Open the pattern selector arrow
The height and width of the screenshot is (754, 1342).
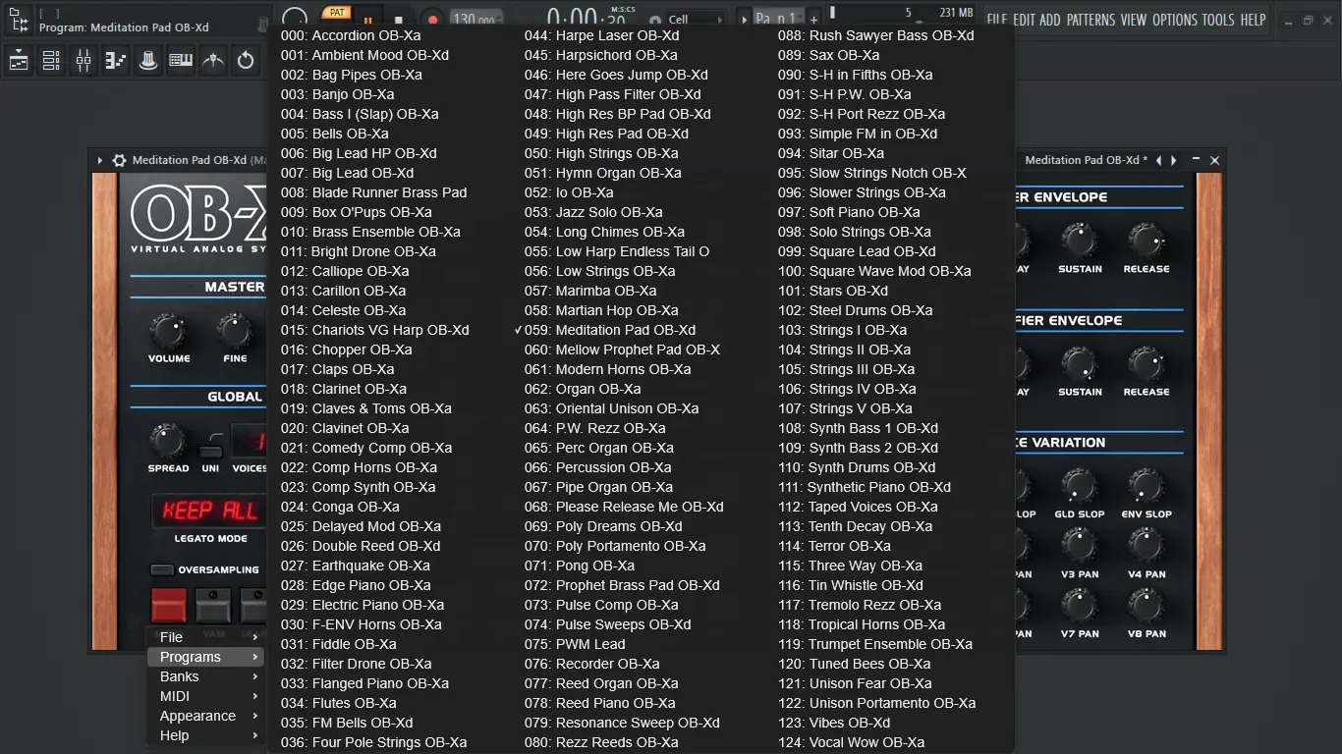744,20
